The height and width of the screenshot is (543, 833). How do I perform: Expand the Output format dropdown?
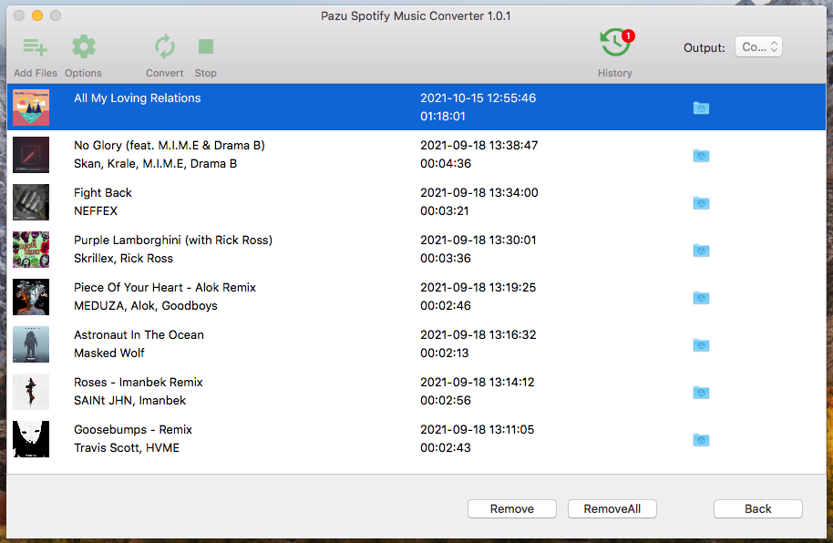tap(758, 47)
